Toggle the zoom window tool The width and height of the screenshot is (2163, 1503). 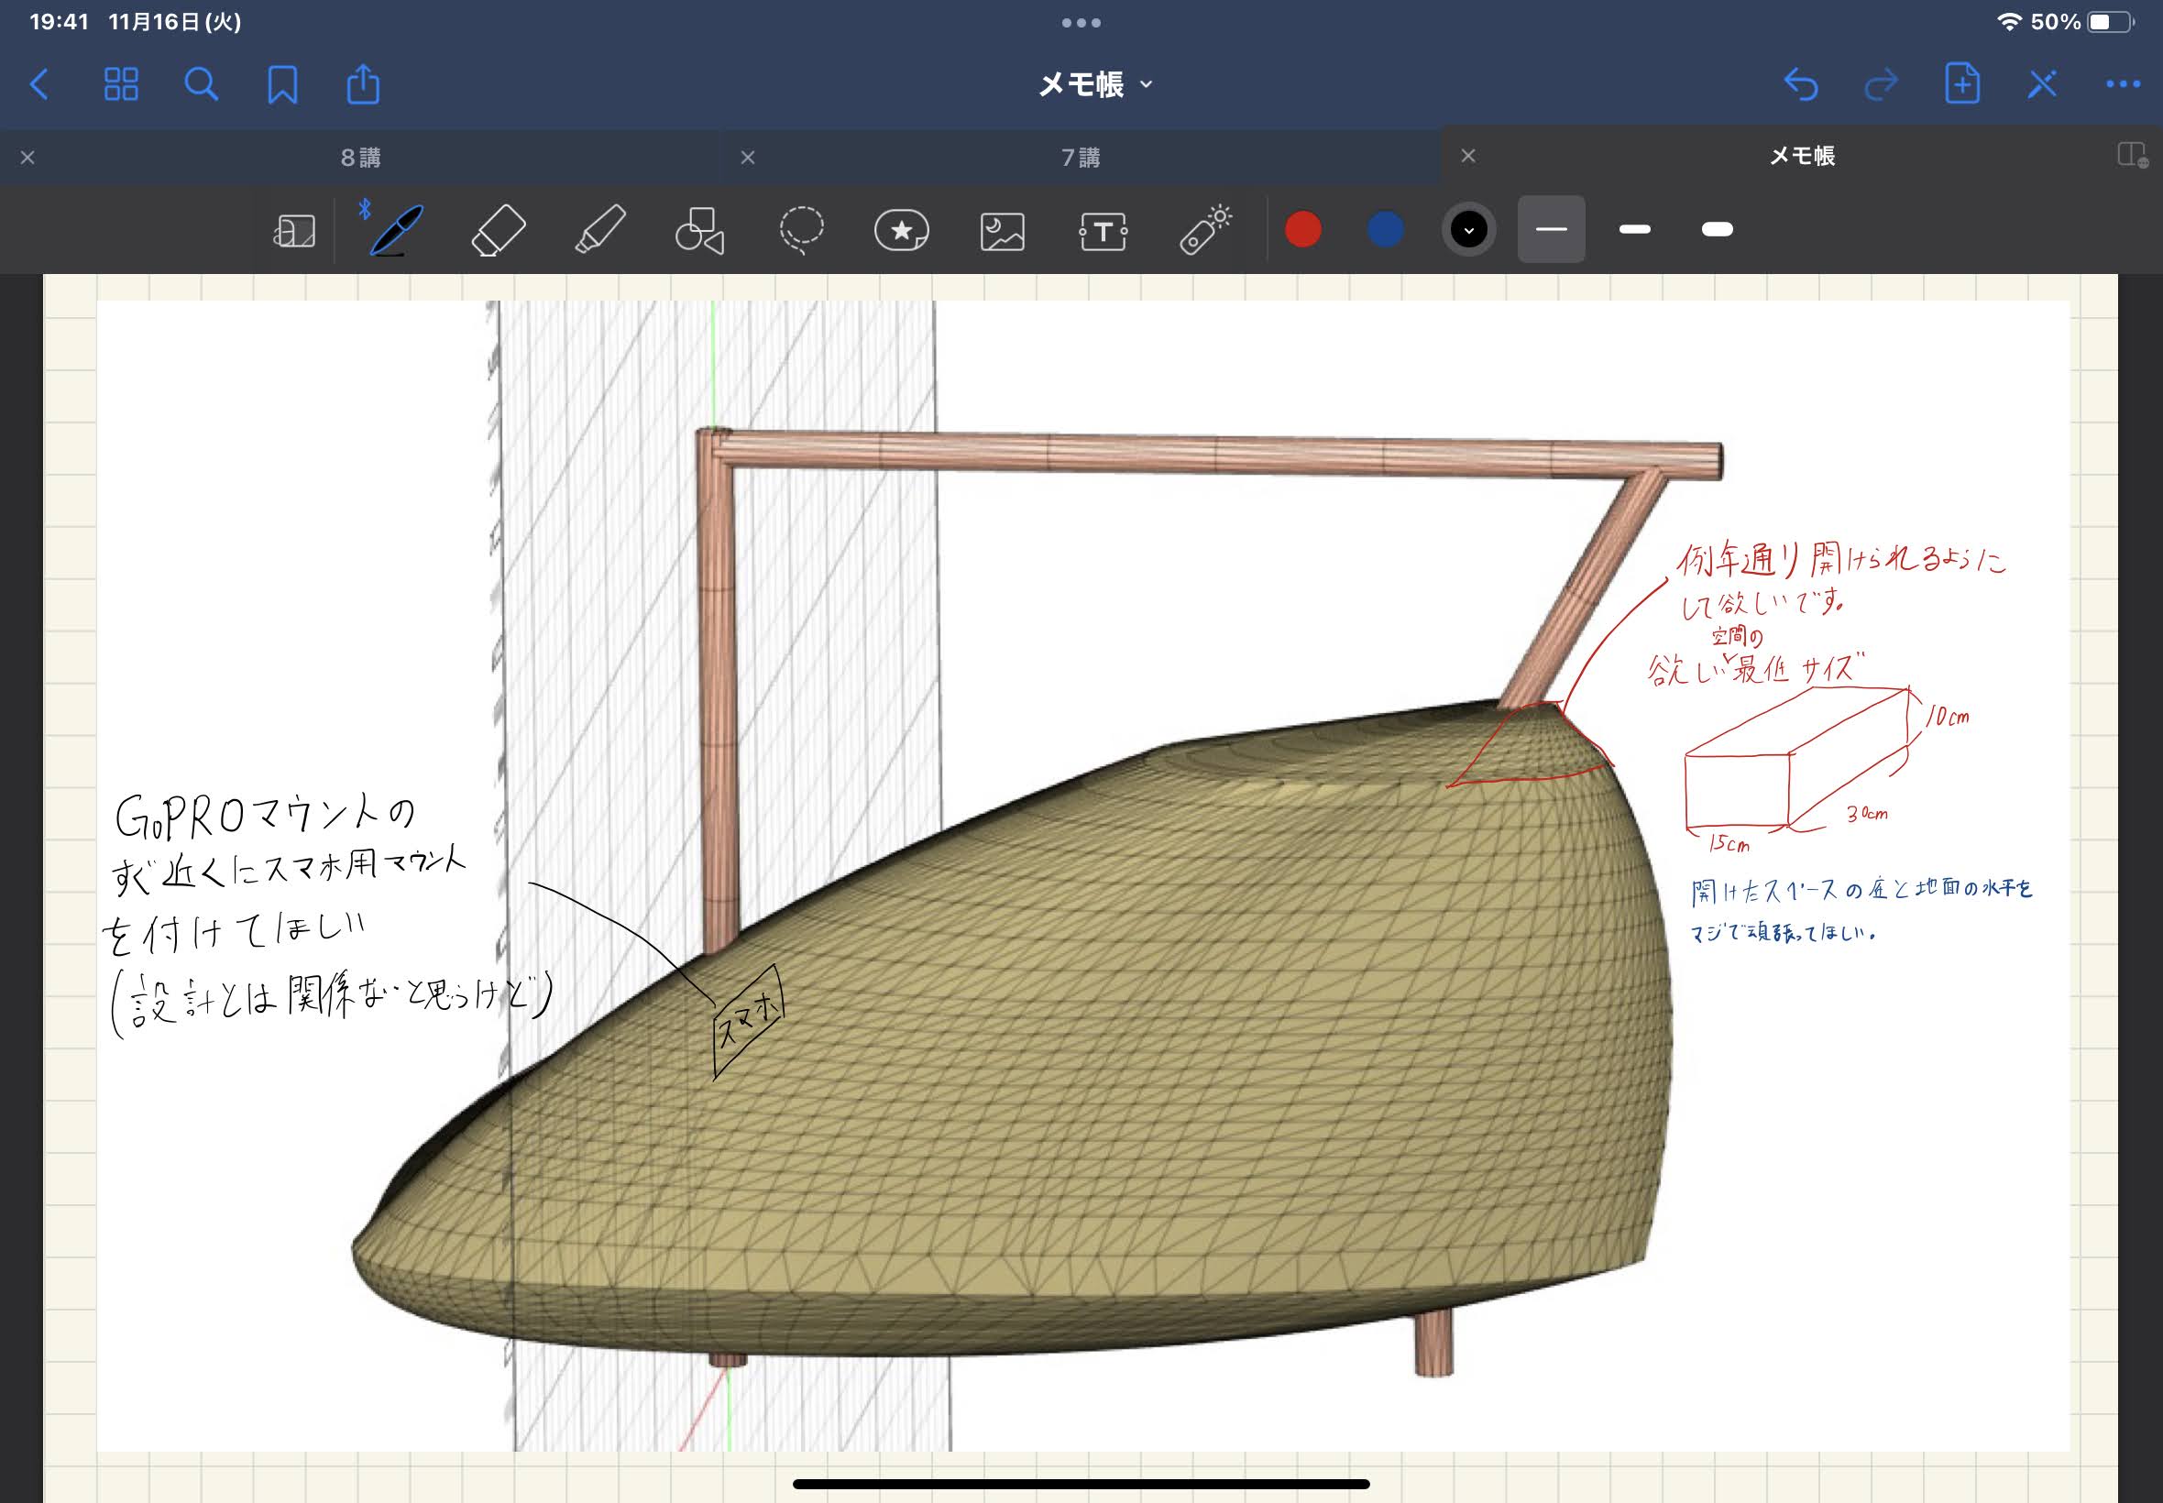[x=294, y=230]
